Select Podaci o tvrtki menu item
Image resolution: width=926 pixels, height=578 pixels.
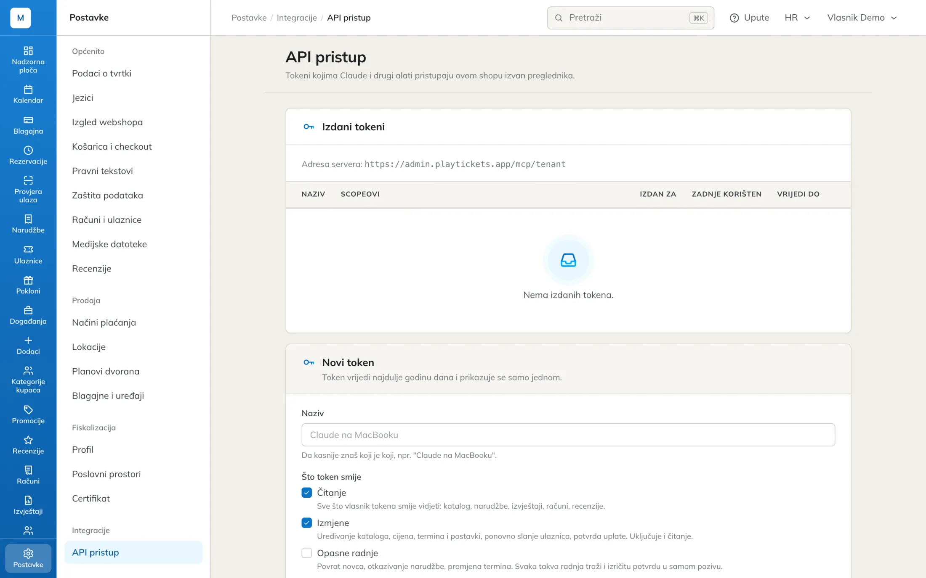click(101, 73)
